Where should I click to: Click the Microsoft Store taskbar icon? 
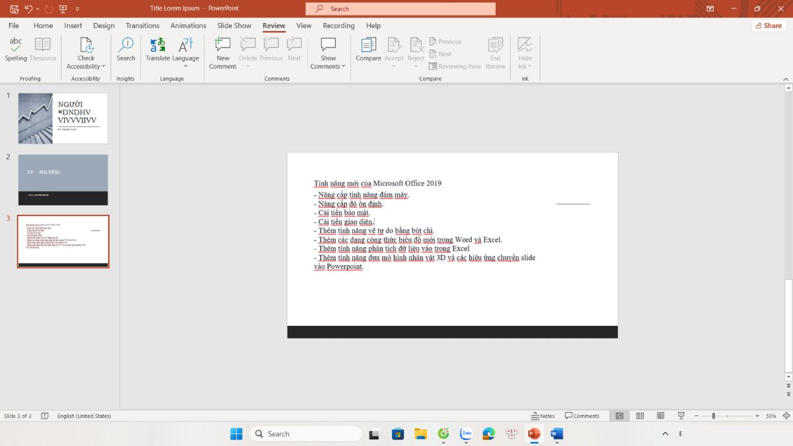click(x=397, y=434)
